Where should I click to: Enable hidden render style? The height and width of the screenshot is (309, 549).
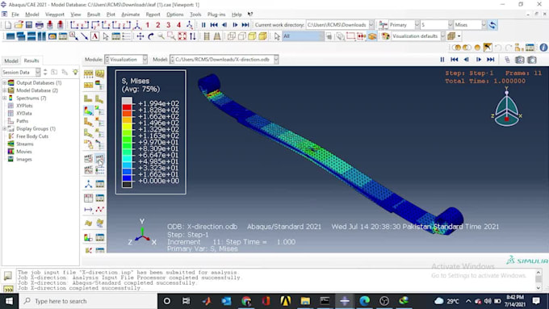click(x=241, y=36)
